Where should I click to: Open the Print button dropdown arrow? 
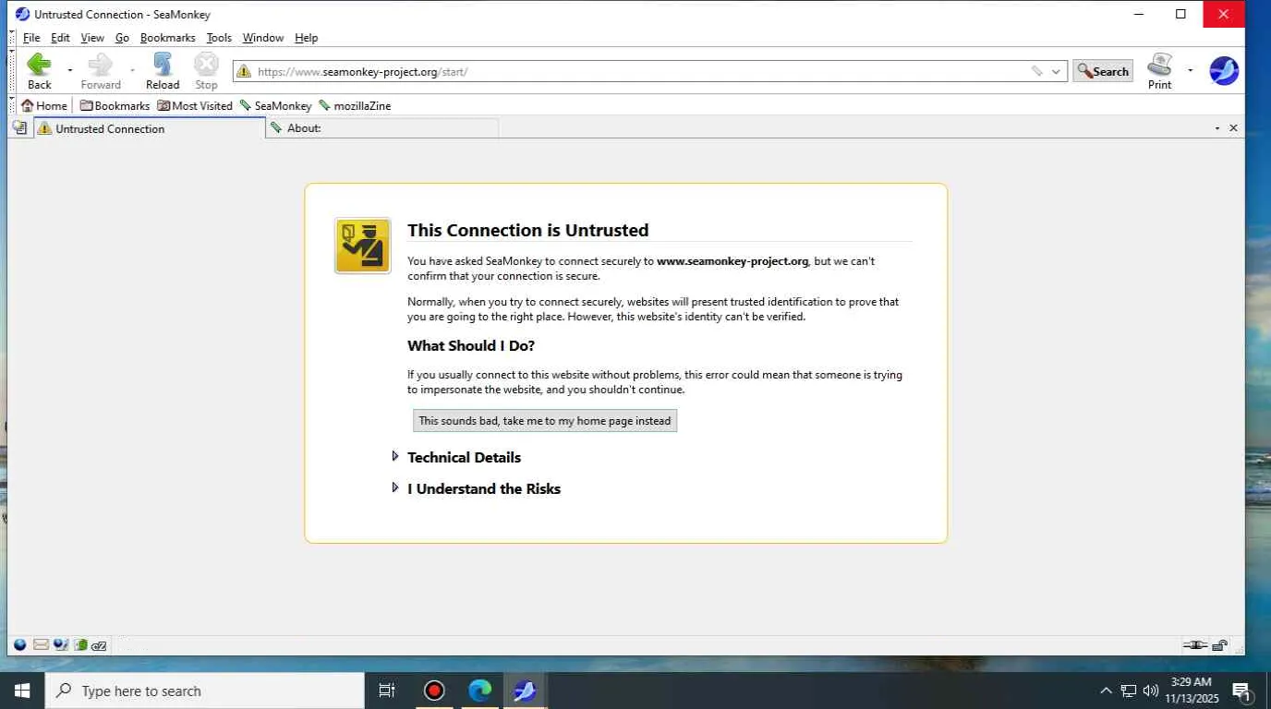pos(1190,70)
